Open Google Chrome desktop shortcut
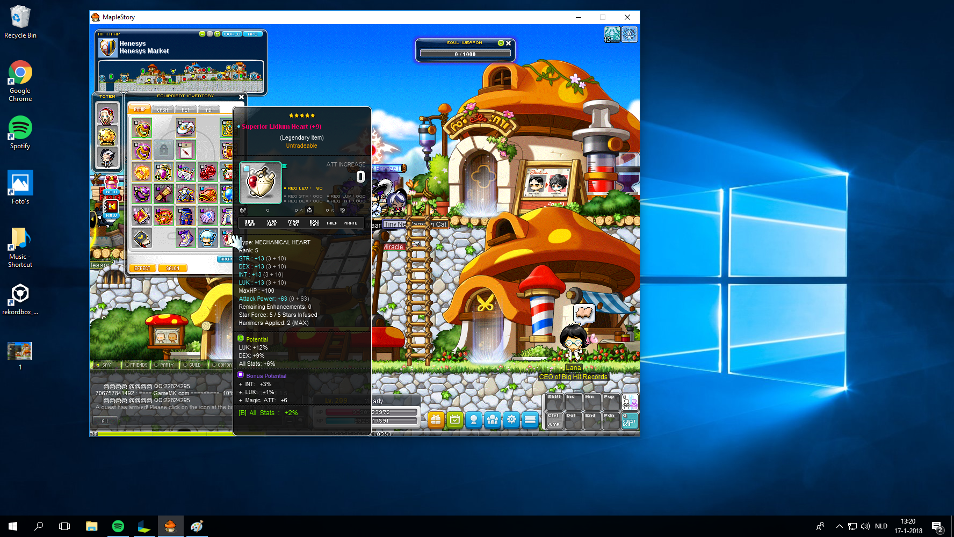This screenshot has height=537, width=954. pos(20,81)
